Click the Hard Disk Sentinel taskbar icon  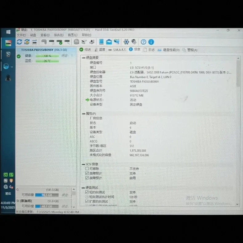click(x=8, y=43)
